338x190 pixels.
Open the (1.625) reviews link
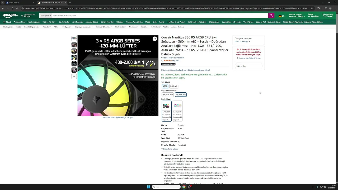pos(177,61)
